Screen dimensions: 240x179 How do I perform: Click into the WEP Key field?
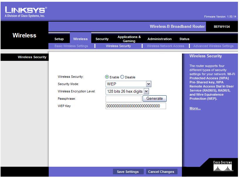tap(136, 106)
